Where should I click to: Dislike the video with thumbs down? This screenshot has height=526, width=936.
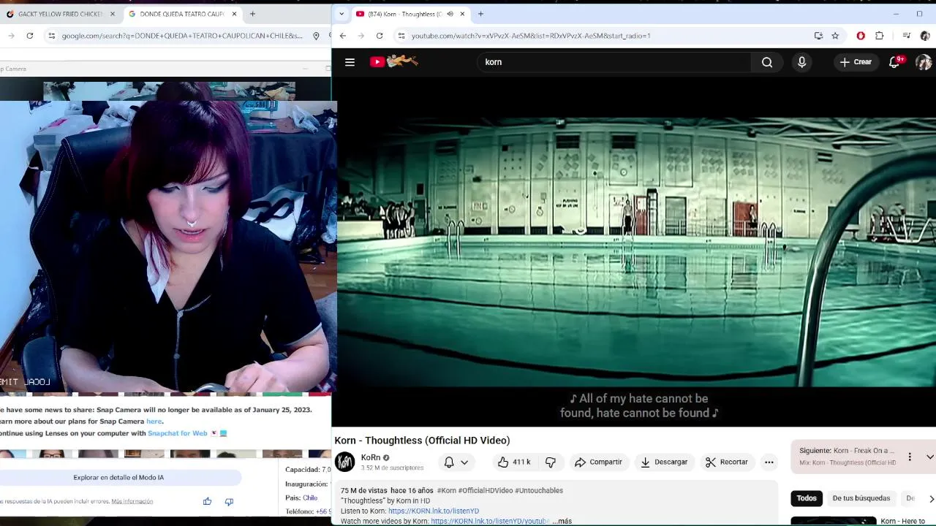tap(551, 462)
